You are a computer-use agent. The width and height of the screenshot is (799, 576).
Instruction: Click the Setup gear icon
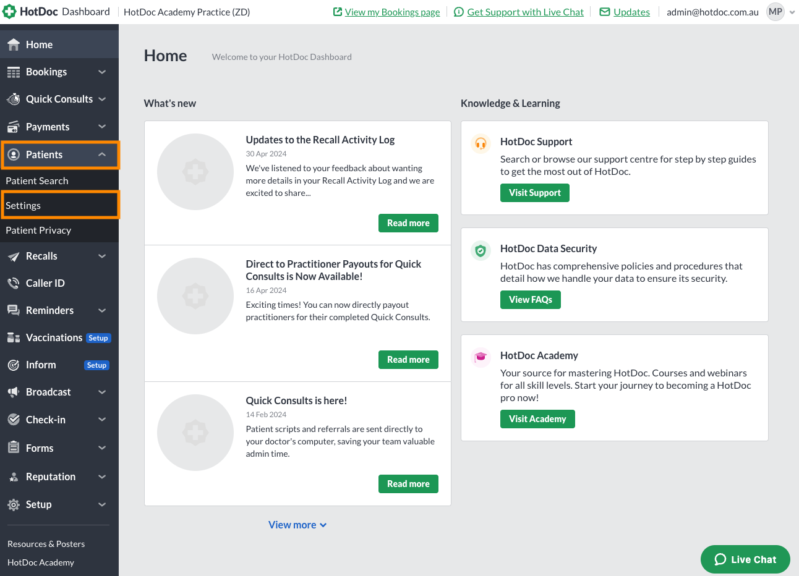[14, 505]
